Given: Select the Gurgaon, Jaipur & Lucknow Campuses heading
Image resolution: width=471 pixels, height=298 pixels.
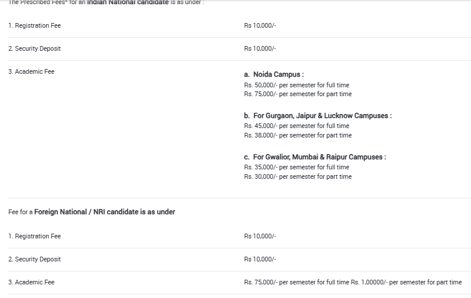Looking at the screenshot, I should [318, 116].
